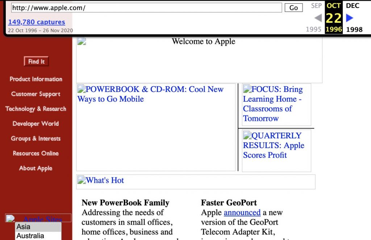Select the 1995 year label

pyautogui.click(x=313, y=29)
